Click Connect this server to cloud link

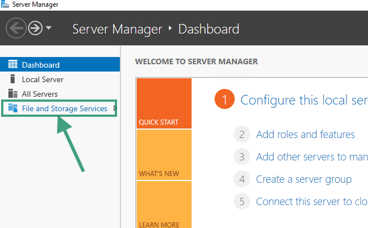click(312, 202)
